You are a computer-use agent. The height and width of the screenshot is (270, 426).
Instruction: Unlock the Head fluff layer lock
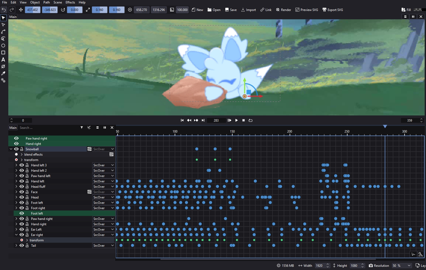tap(27, 186)
